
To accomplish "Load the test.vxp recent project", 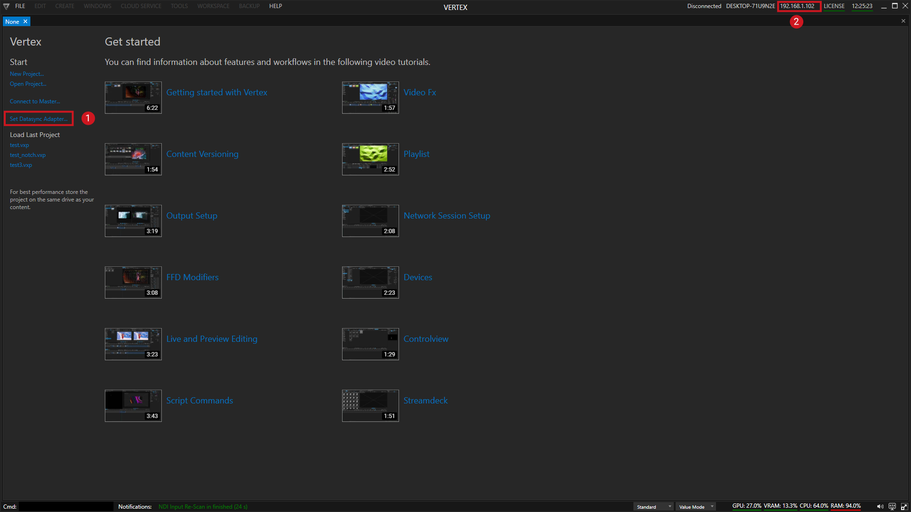I will (19, 145).
